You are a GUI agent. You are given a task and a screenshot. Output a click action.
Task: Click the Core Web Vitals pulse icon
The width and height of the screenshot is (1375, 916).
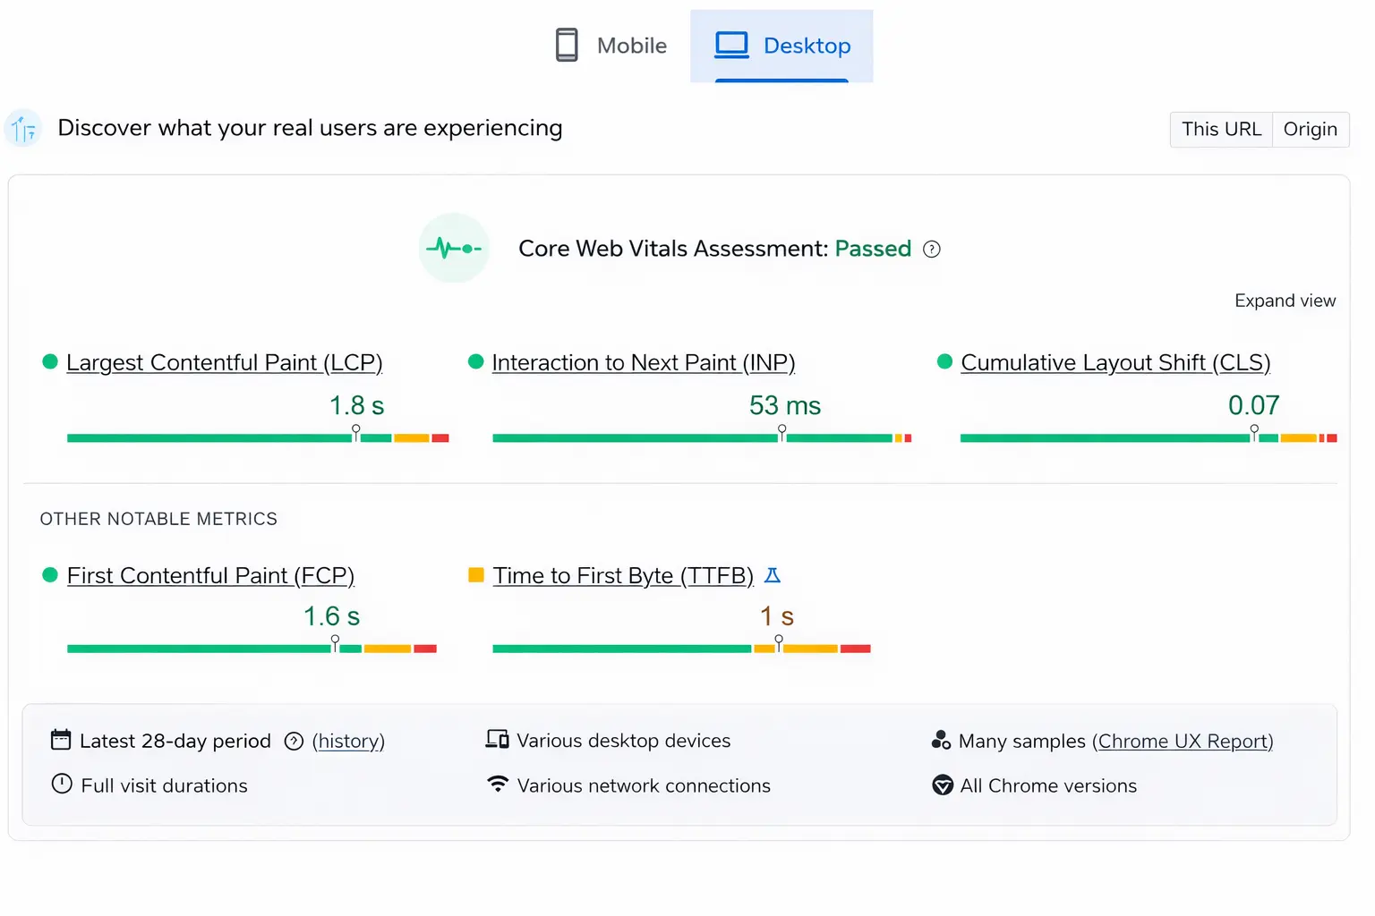tap(454, 249)
